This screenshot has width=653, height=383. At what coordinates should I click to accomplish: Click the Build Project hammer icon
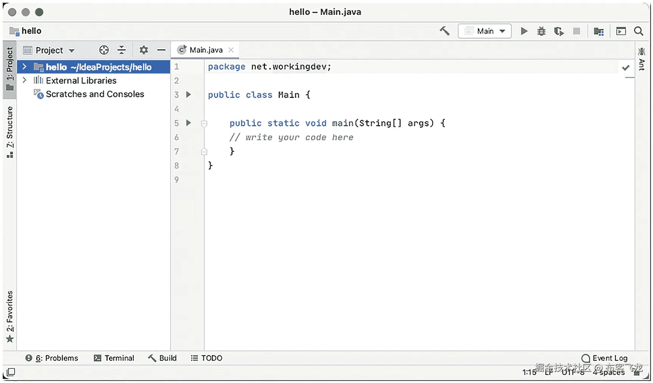pos(444,31)
